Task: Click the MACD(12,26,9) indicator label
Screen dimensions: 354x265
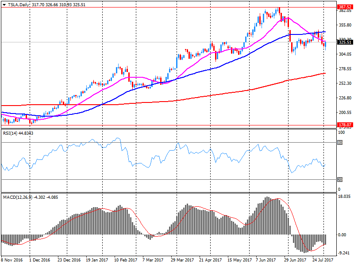Action: click(x=31, y=197)
